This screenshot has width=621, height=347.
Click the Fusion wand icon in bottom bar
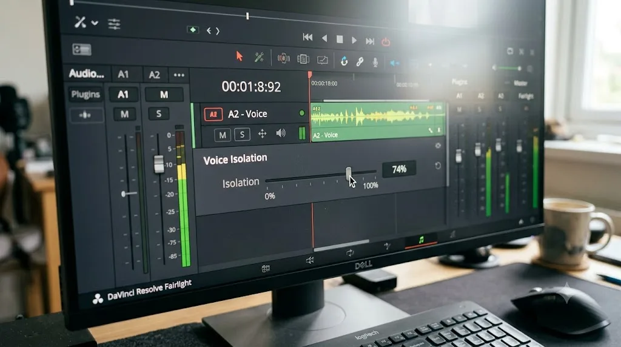[x=387, y=246]
